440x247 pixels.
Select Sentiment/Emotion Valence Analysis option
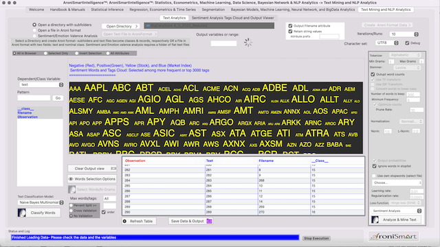34,36
